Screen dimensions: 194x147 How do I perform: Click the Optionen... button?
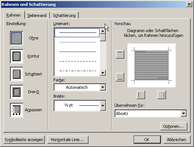pos(173,126)
